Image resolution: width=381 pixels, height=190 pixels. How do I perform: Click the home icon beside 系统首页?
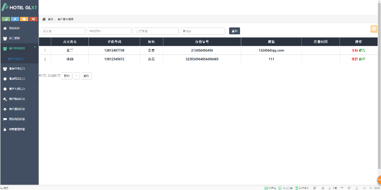pyautogui.click(x=5, y=28)
